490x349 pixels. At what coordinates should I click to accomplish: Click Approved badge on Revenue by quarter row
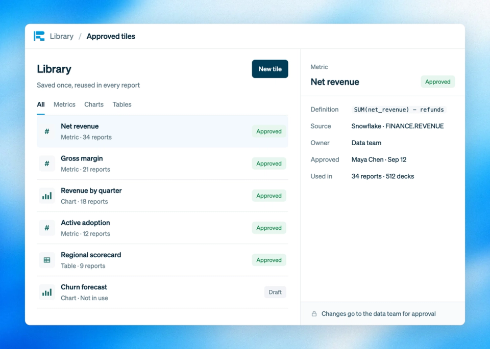coord(269,196)
